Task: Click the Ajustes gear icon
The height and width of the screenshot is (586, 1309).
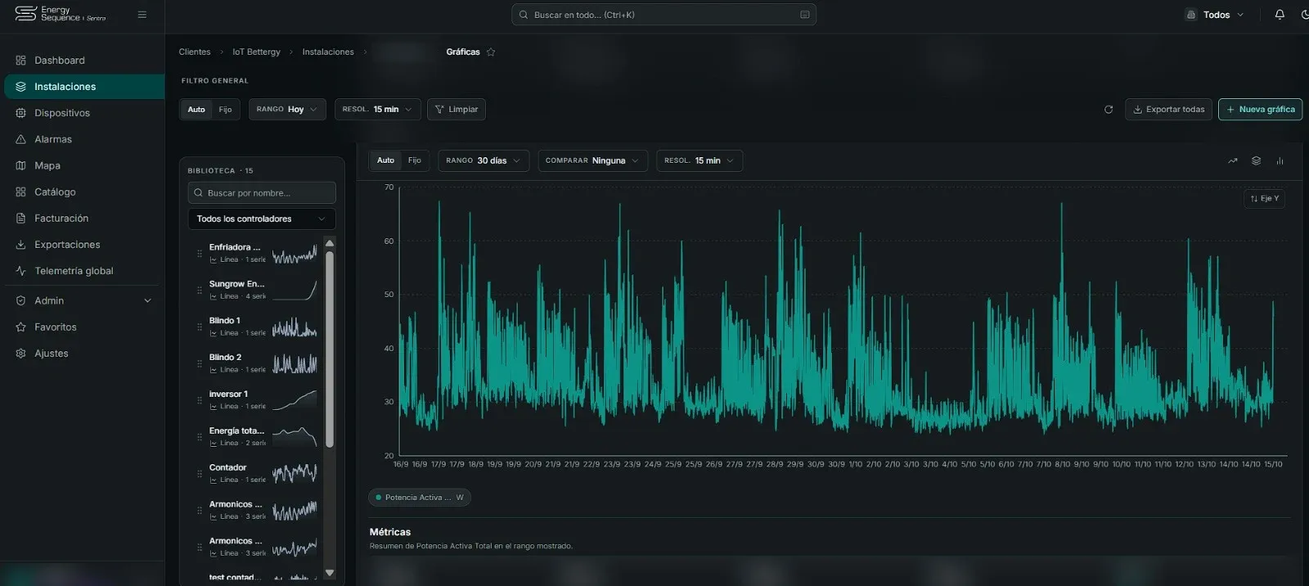Action: [x=20, y=354]
